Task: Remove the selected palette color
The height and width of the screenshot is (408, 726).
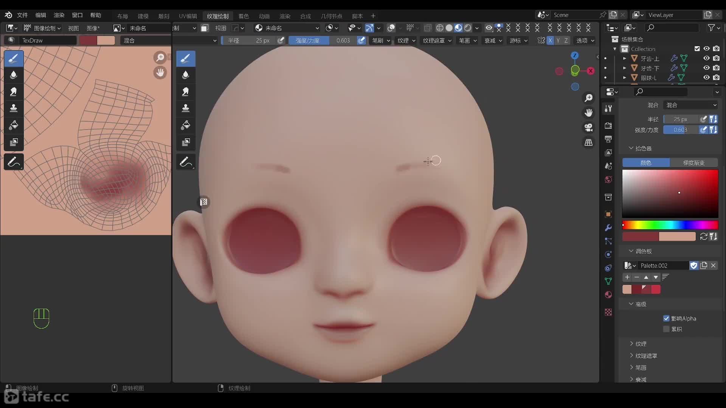Action: 637,277
